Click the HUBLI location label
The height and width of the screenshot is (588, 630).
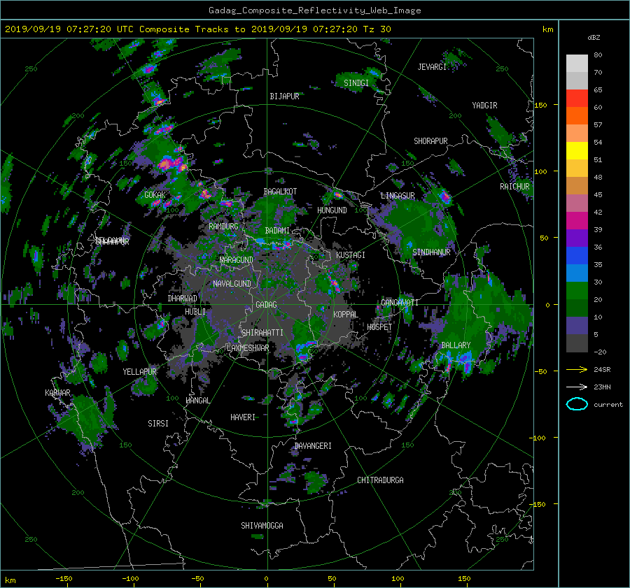195,311
